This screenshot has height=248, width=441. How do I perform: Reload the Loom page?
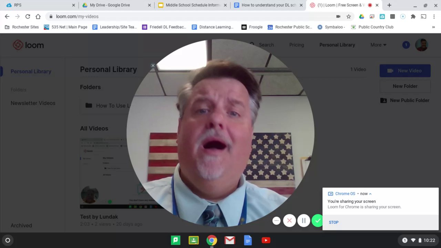click(x=28, y=17)
